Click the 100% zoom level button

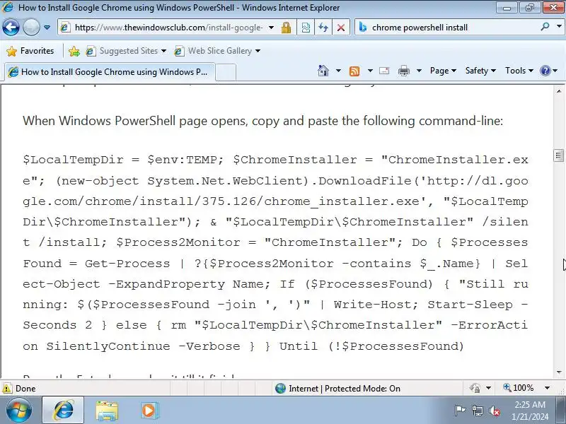tap(519, 388)
